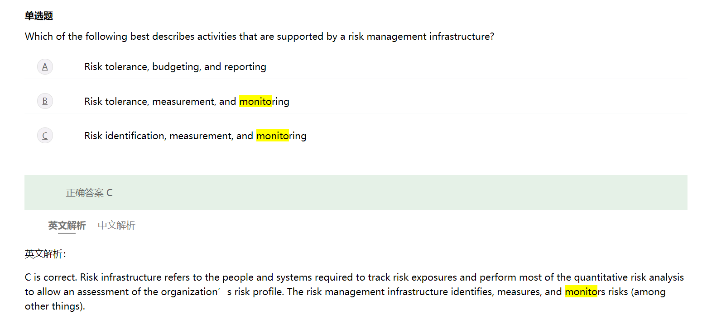Switch to the 英文解析 tab

click(67, 225)
